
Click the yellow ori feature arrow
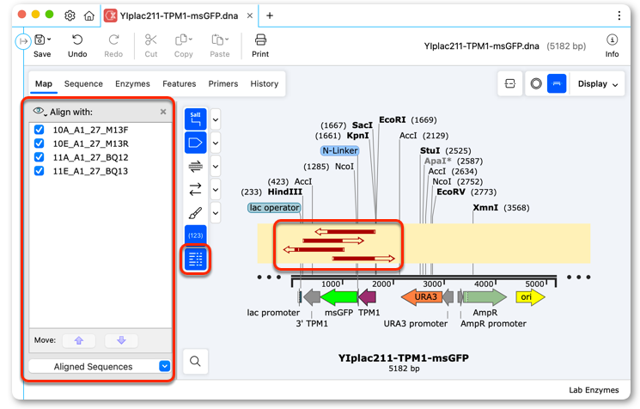[530, 296]
